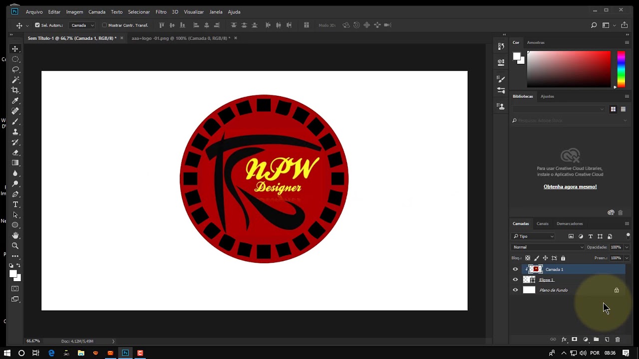The width and height of the screenshot is (639, 359).
Task: Switch to the Canais tab
Action: coord(542,224)
